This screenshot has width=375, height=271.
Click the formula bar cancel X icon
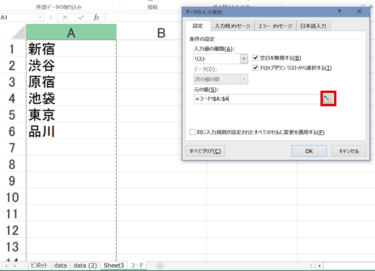click(65, 18)
